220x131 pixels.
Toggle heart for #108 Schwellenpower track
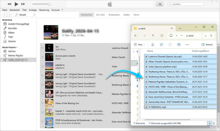pos(42,122)
